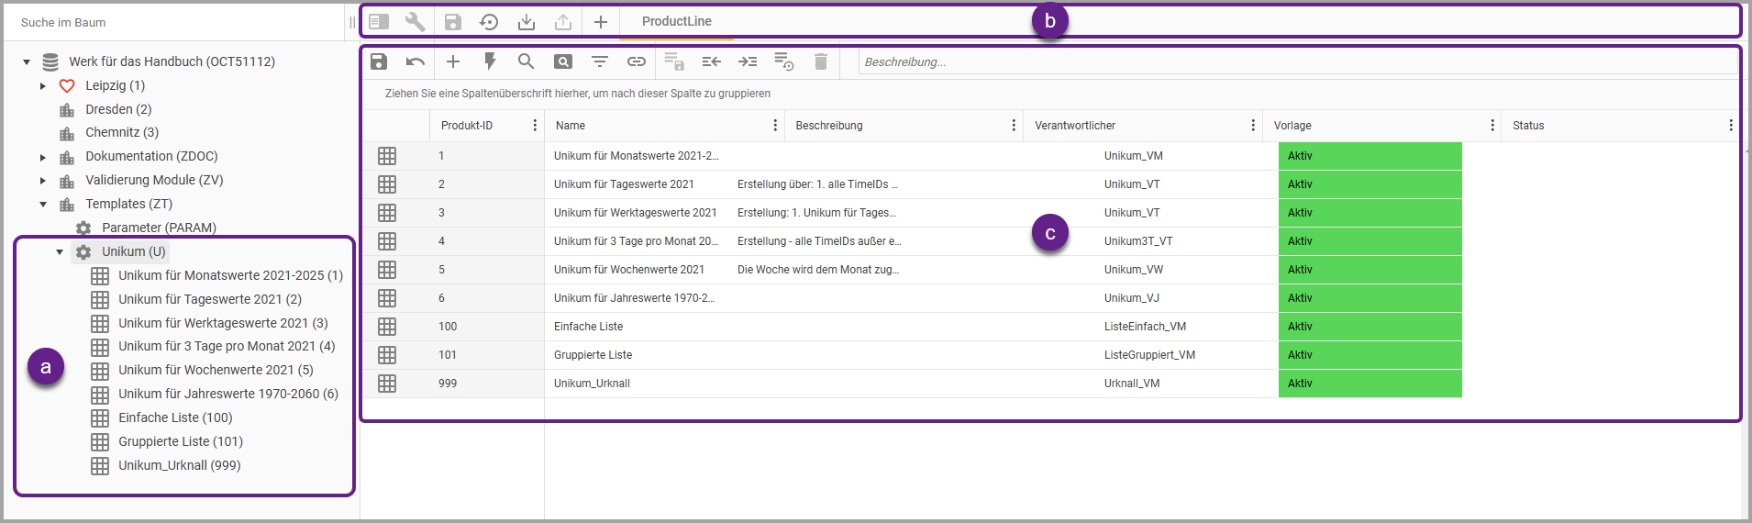Screen dimensions: 1752x523
Task: Click the trash delete icon
Action: tap(821, 61)
